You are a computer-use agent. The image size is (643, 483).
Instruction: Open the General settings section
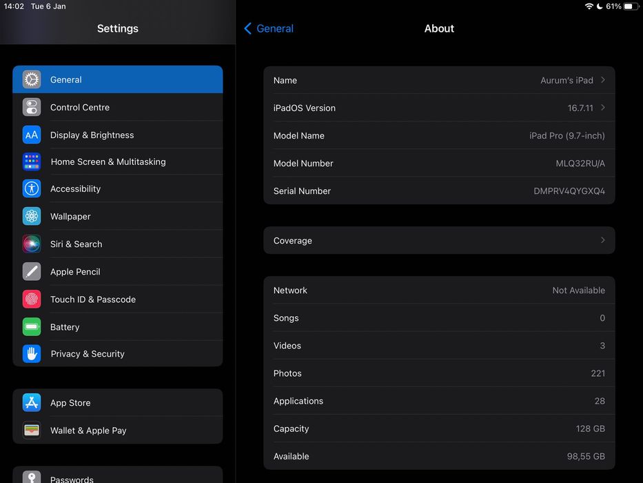point(118,79)
